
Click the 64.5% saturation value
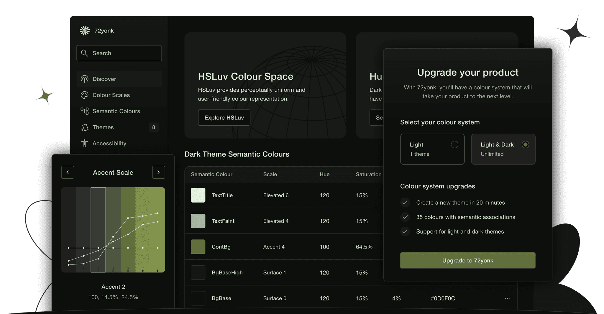point(364,247)
